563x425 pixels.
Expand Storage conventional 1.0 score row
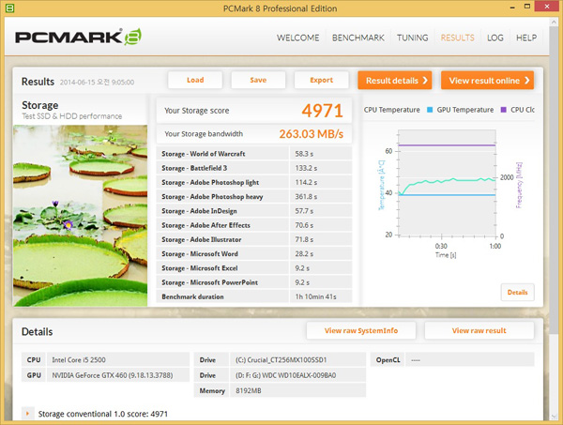click(x=27, y=414)
